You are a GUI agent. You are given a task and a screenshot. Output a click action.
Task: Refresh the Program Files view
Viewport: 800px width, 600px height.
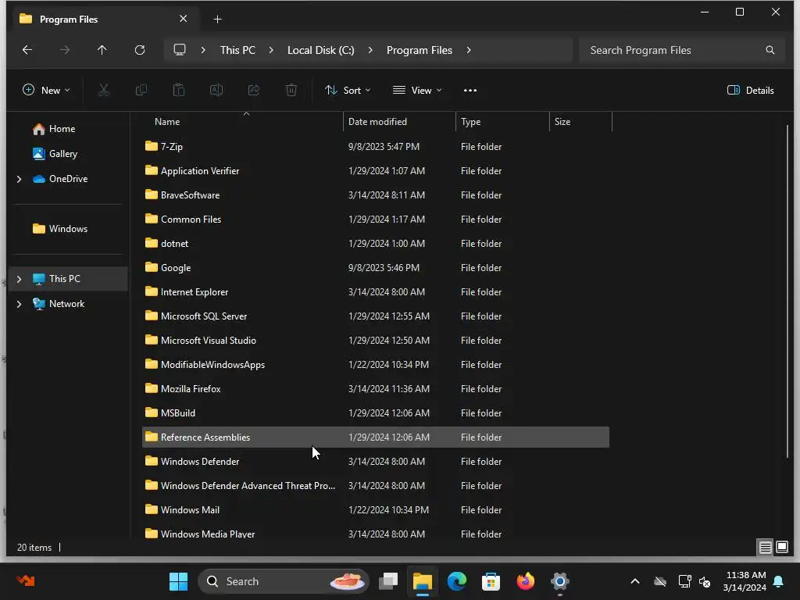pos(139,50)
